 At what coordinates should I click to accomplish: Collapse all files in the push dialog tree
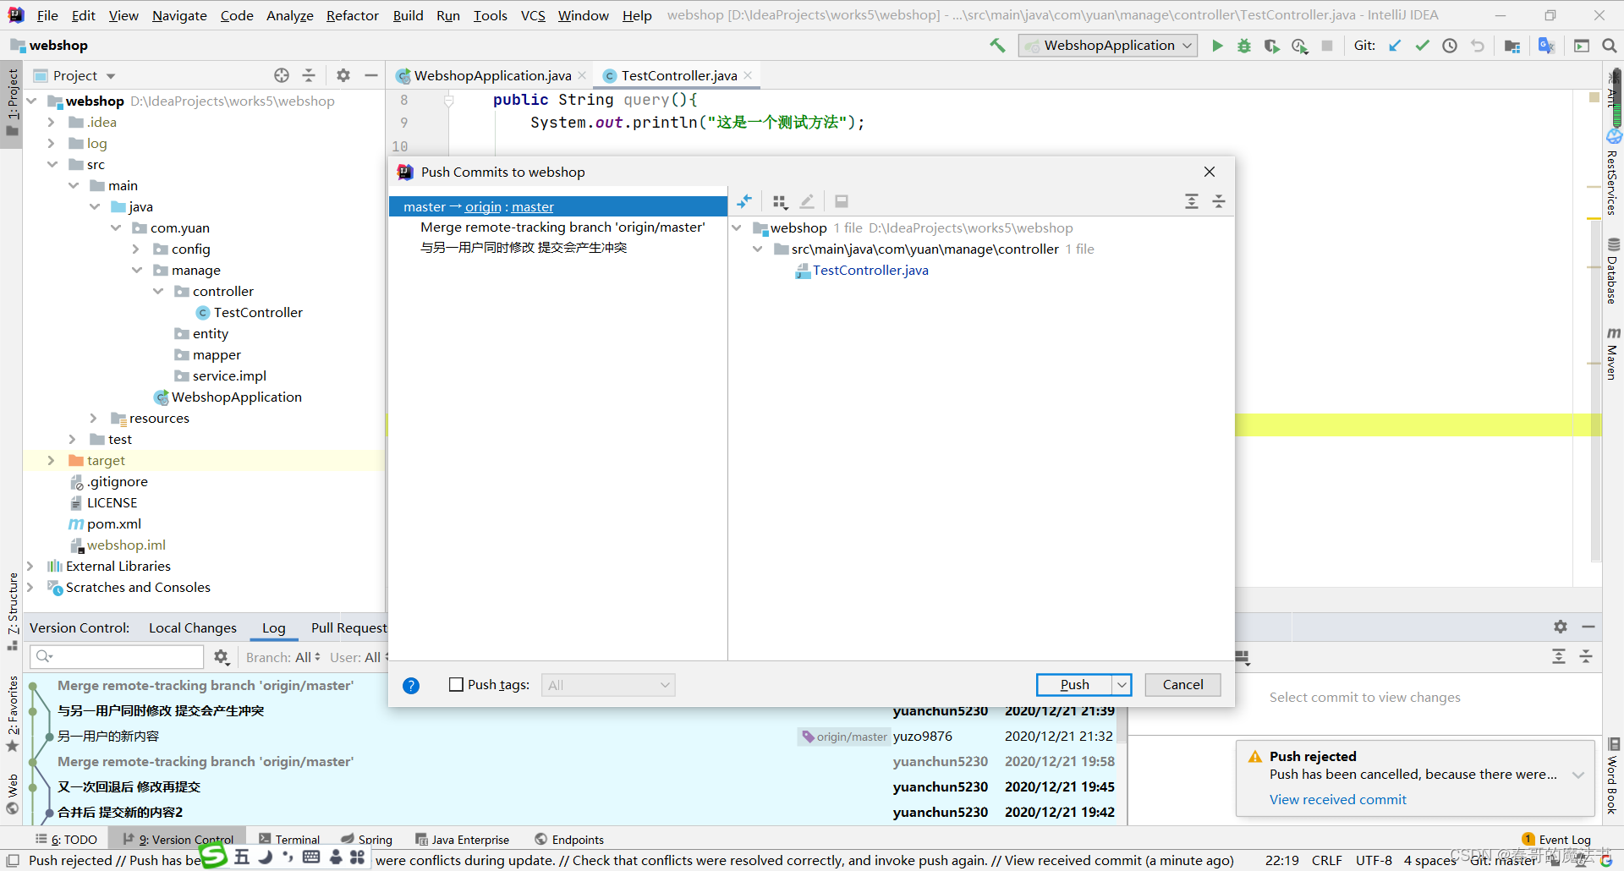1219,201
